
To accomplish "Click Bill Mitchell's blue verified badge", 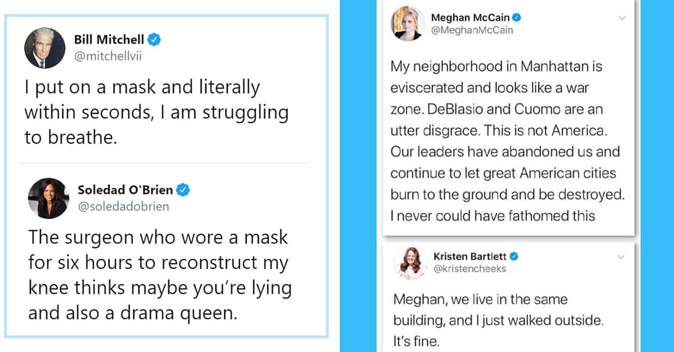I will [x=154, y=40].
